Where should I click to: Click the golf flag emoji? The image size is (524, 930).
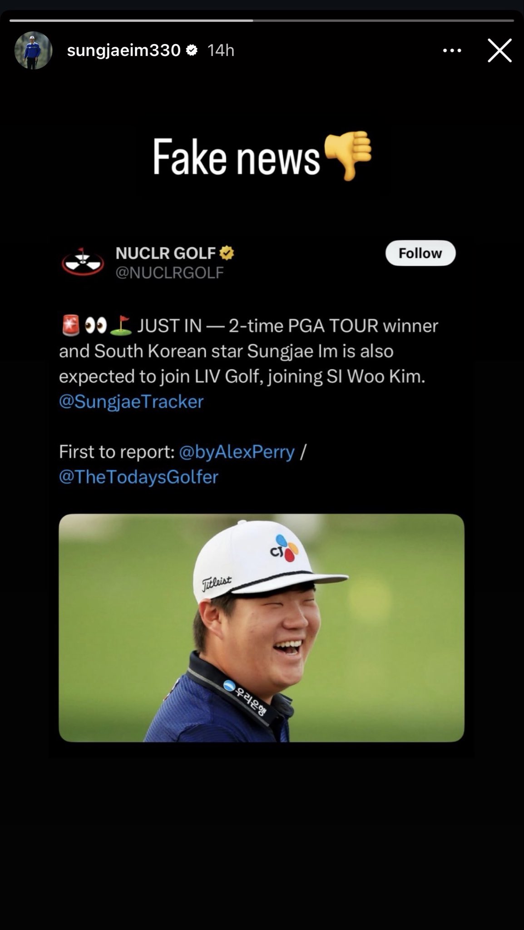120,326
